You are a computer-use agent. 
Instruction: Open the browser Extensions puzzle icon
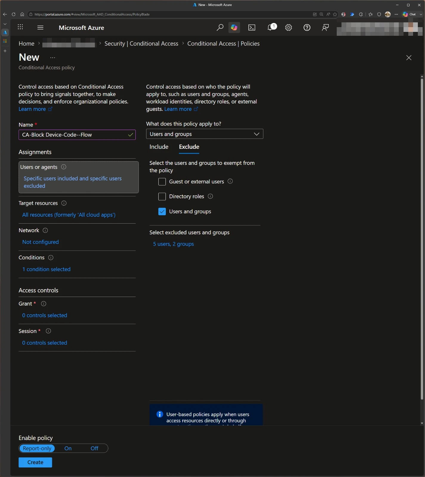tap(361, 14)
